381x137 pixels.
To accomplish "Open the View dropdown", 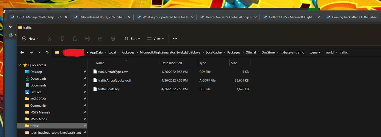I will [x=155, y=39].
